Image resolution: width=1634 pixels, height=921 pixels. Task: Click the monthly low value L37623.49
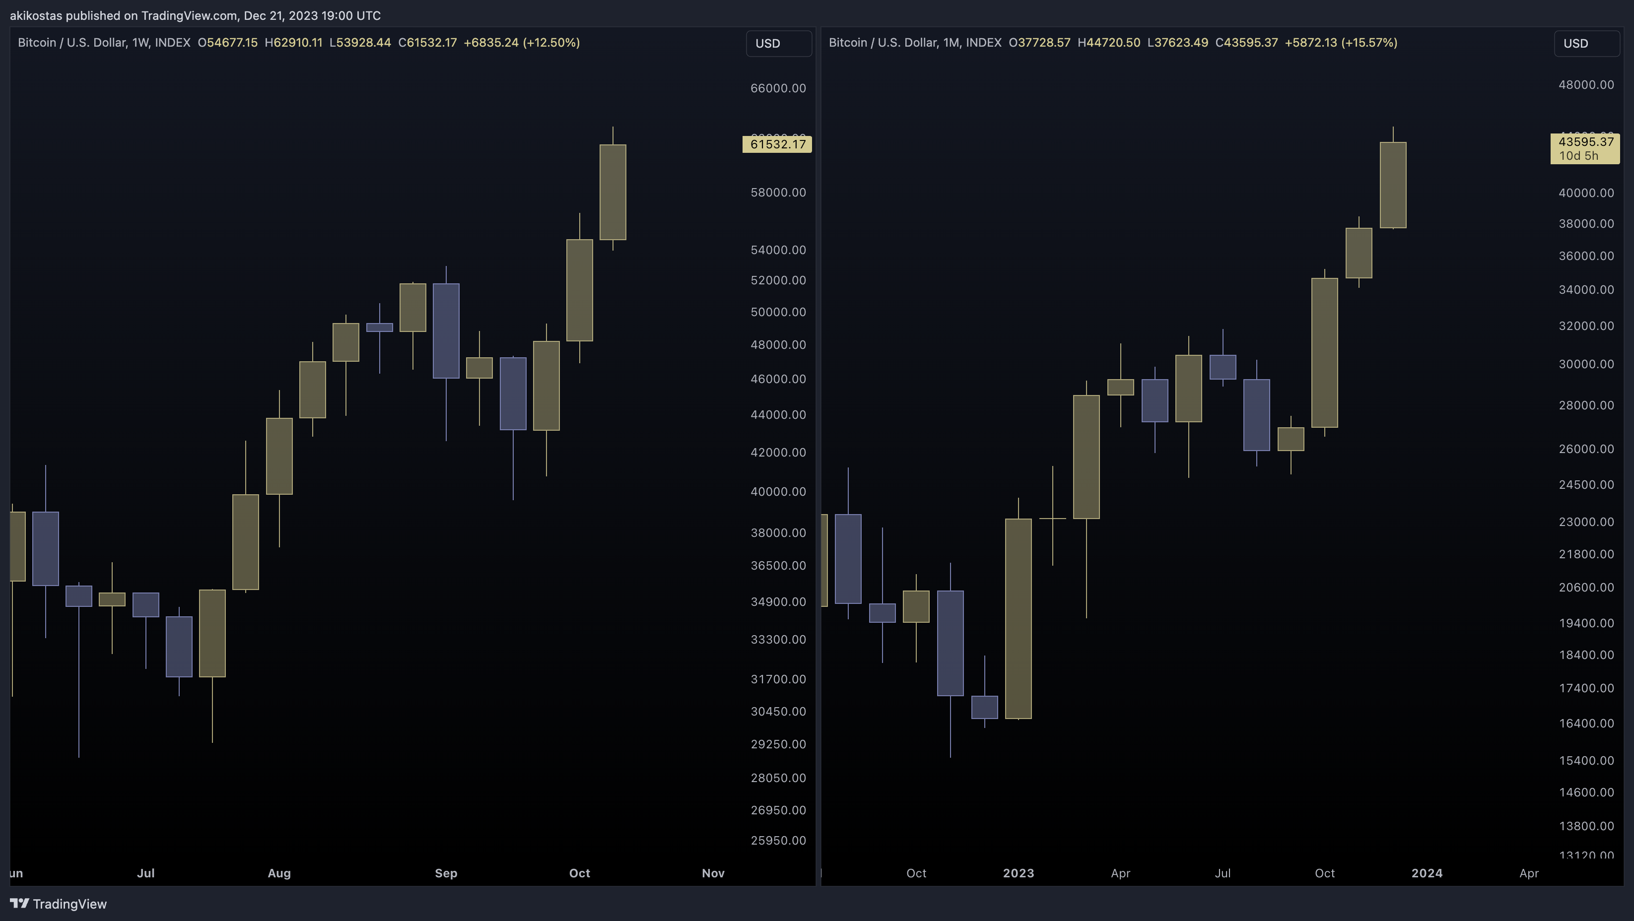coord(1178,43)
